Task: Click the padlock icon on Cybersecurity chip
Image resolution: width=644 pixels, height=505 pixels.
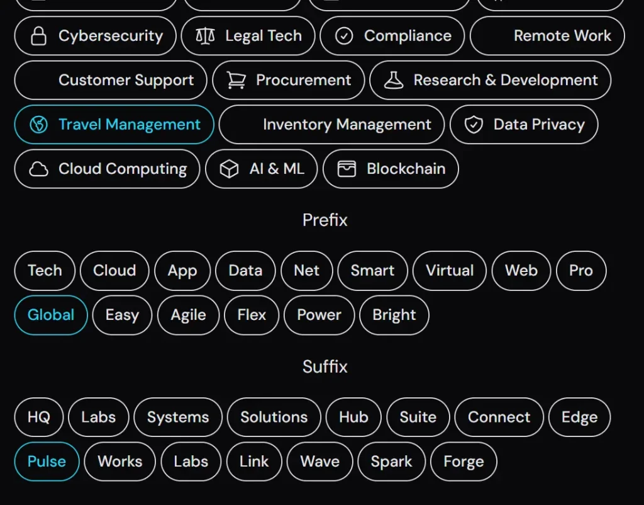Action: pos(38,36)
